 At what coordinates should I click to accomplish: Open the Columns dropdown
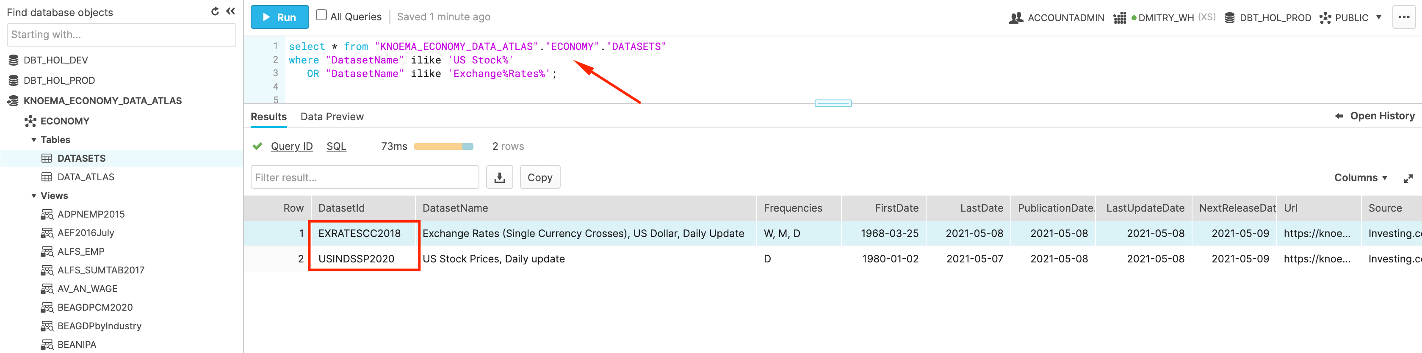(1360, 178)
